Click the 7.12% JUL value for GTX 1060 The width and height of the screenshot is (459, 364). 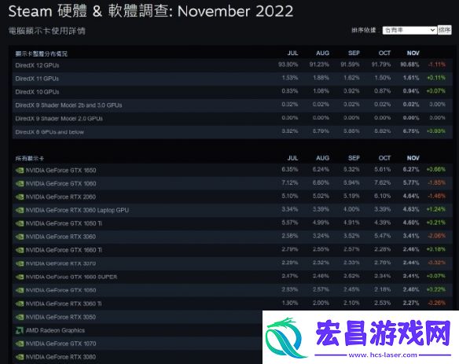point(290,182)
